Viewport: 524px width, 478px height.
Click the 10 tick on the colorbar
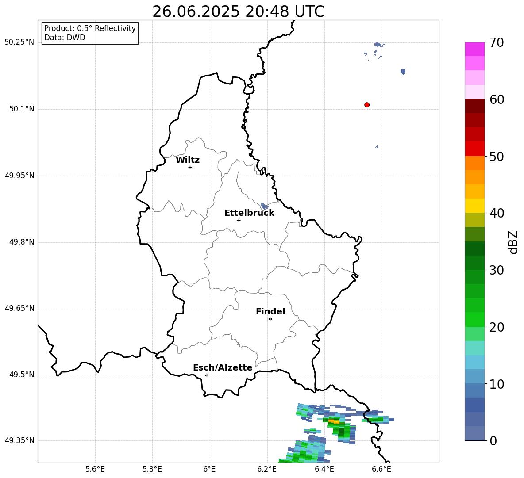click(497, 384)
